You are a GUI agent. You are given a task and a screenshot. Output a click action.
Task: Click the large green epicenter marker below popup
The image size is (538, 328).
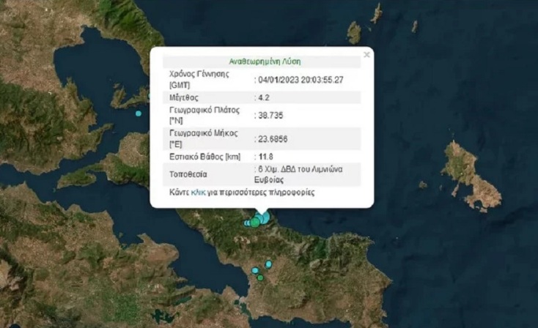pyautogui.click(x=254, y=222)
